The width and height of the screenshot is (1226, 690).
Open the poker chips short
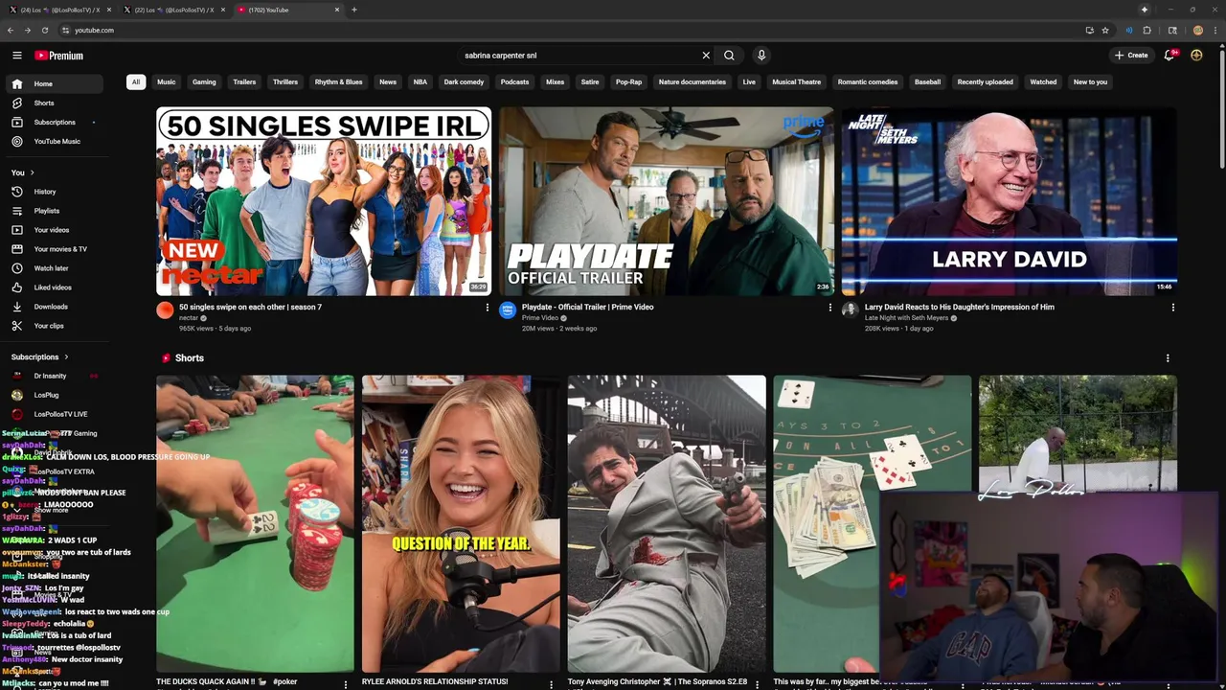point(255,523)
